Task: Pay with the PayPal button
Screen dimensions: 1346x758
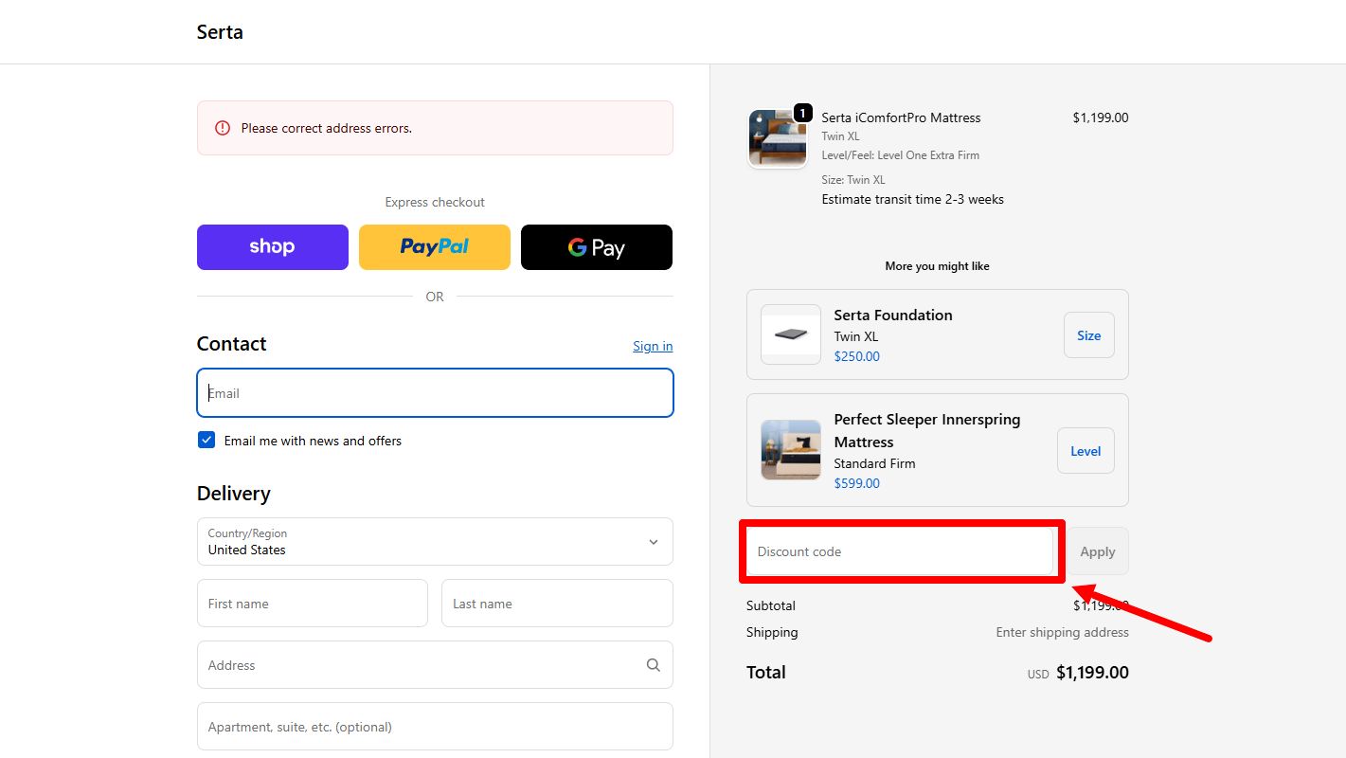Action: click(435, 247)
